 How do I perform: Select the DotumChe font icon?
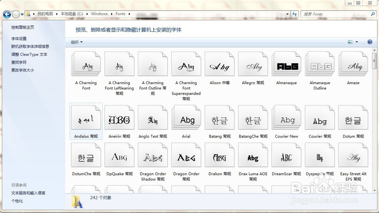click(x=86, y=155)
